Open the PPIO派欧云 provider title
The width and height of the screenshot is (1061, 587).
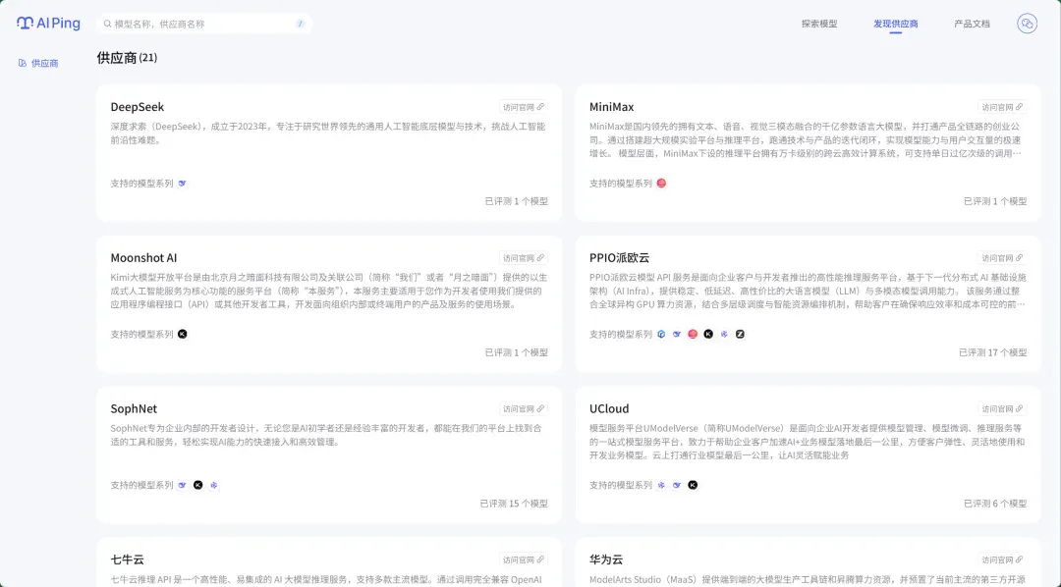(619, 257)
